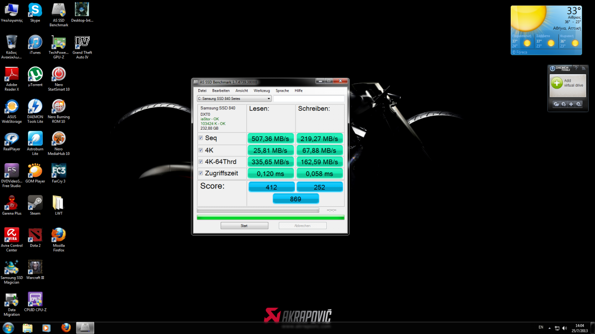Viewport: 595px width, 334px height.
Task: Launch CPUID CPU-Z shortcut
Action: [35, 302]
